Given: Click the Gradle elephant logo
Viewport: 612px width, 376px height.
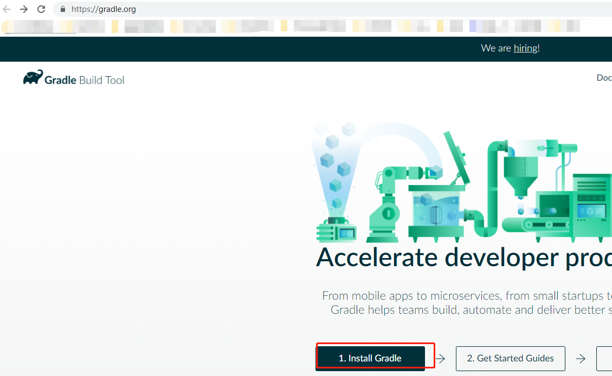Looking at the screenshot, I should click(x=33, y=77).
